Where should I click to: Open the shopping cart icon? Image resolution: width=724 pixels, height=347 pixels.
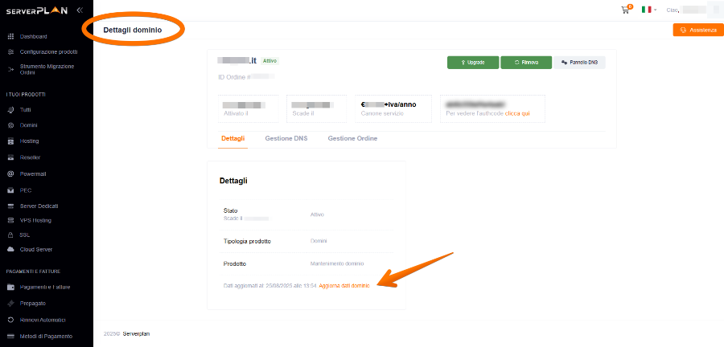pos(625,10)
